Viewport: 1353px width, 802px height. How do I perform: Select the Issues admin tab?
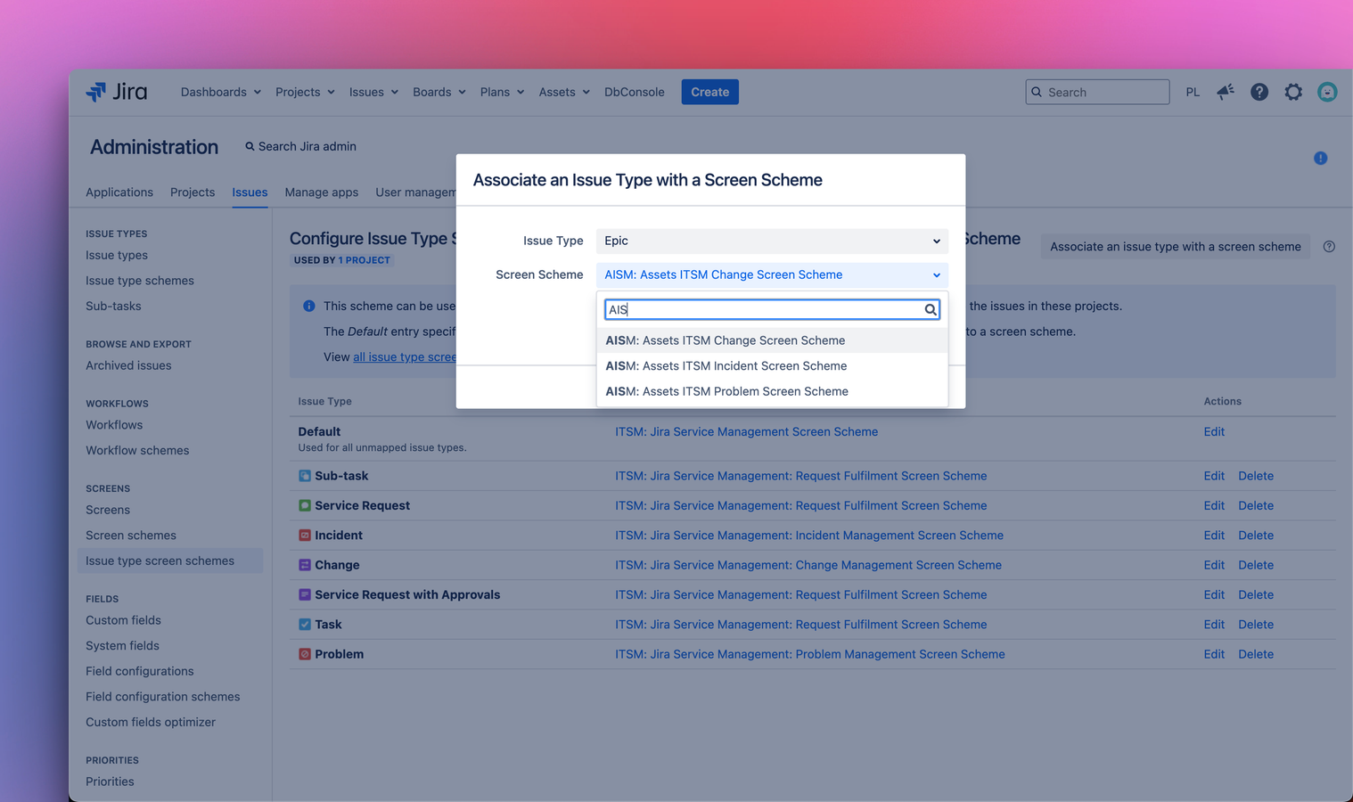click(250, 192)
